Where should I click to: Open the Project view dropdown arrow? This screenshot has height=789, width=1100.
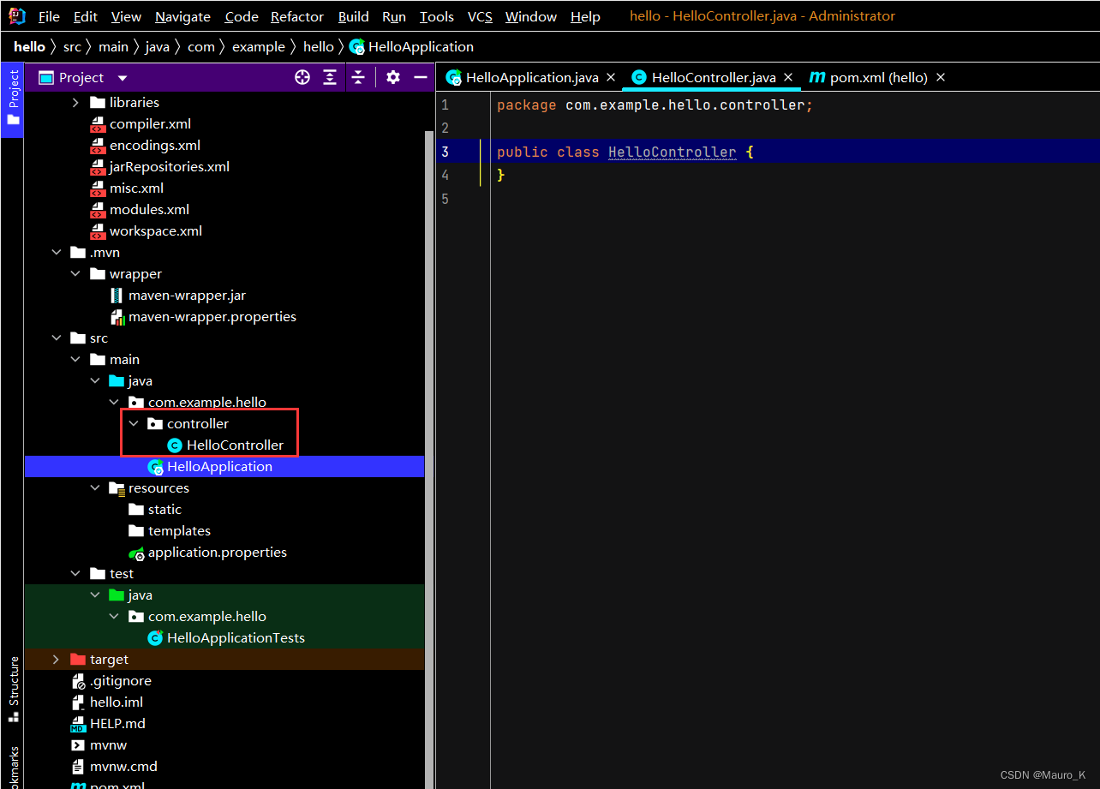pos(123,78)
